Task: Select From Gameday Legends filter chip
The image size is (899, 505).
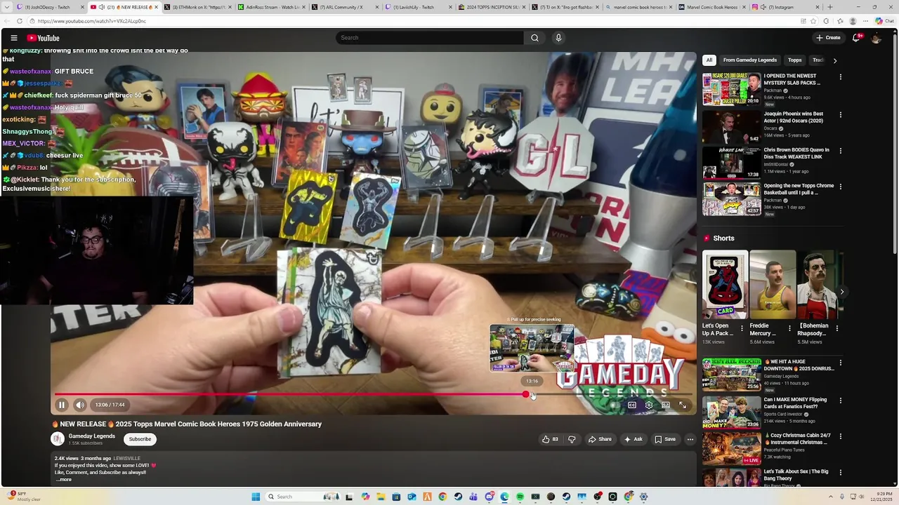Action: [749, 60]
